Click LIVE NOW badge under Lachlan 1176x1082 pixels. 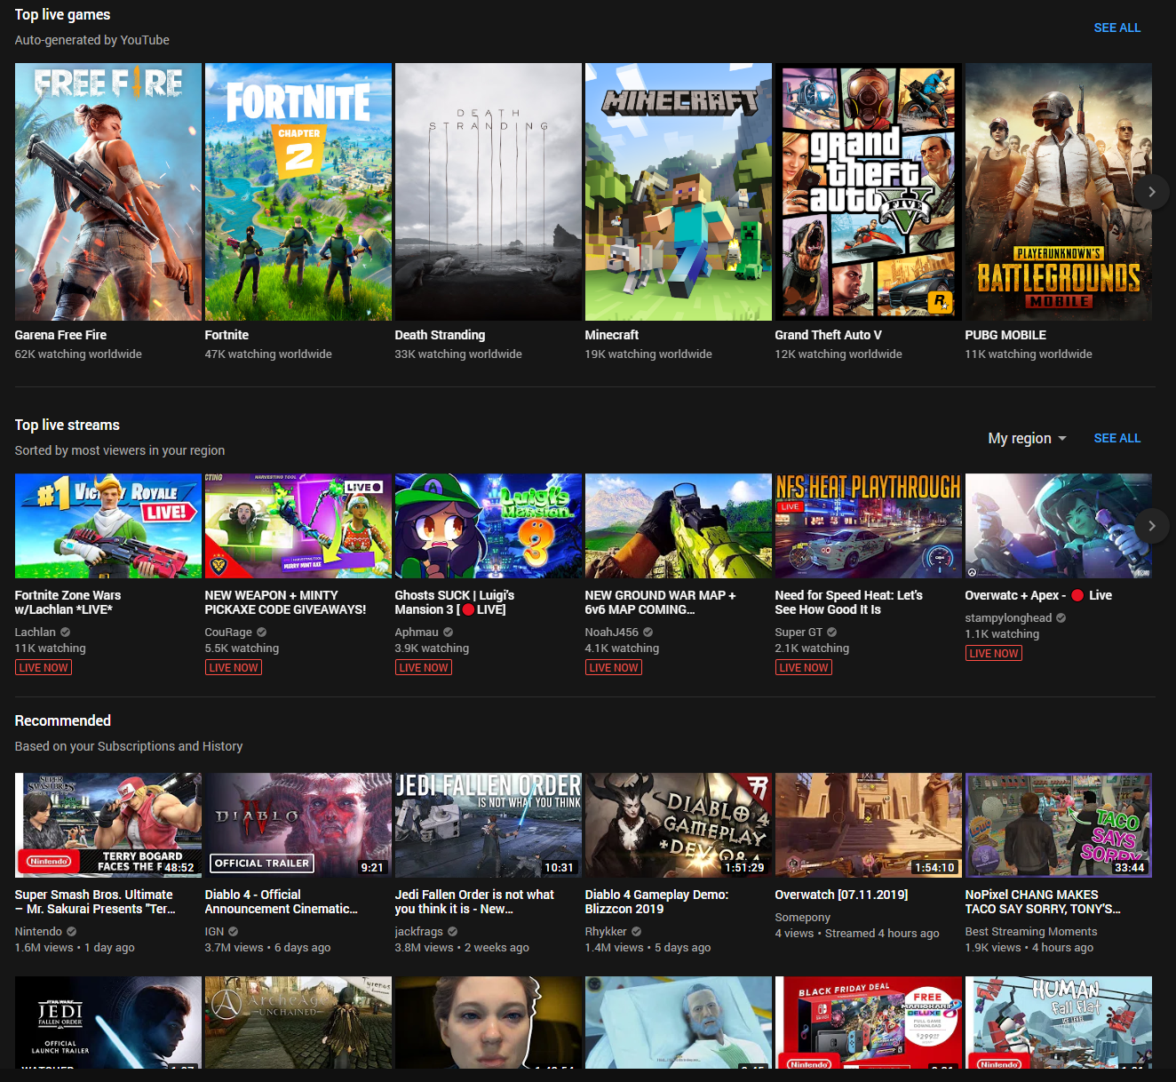(x=44, y=667)
